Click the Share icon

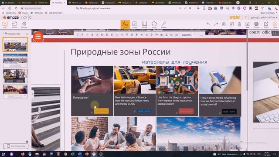point(266,25)
